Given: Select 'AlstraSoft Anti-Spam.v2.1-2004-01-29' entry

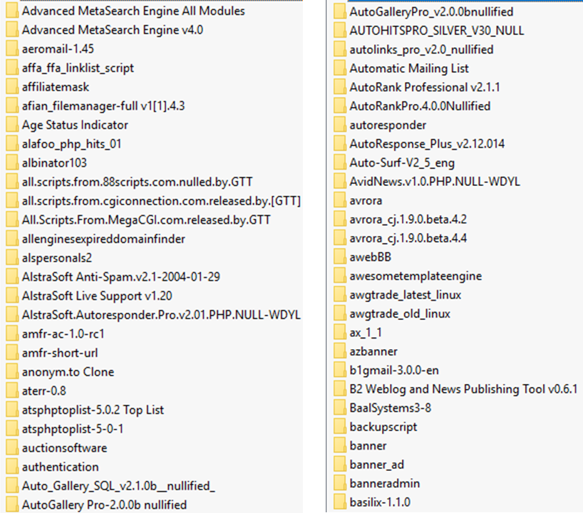Looking at the screenshot, I should click(x=121, y=276).
